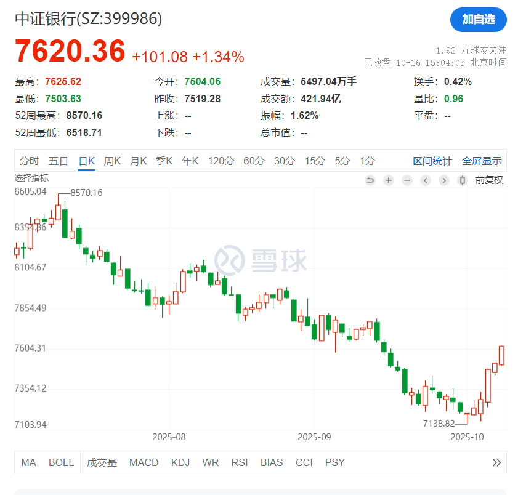Click the 中证银行(SZ:399986) title

click(x=89, y=19)
